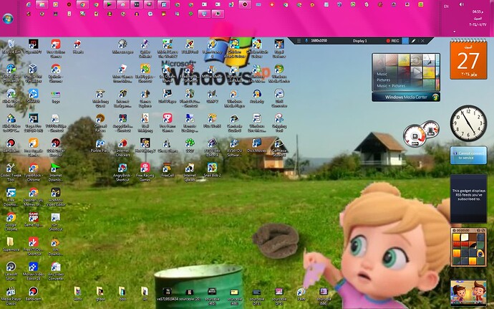Viewport: 494px width, 309px height.
Task: Open the Purble Place shortcut
Action: tap(100, 146)
